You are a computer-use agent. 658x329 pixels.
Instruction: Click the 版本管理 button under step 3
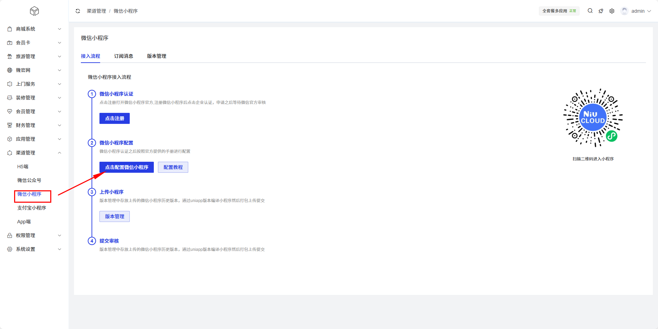[x=115, y=216]
